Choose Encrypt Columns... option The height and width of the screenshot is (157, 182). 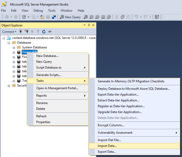point(134,125)
